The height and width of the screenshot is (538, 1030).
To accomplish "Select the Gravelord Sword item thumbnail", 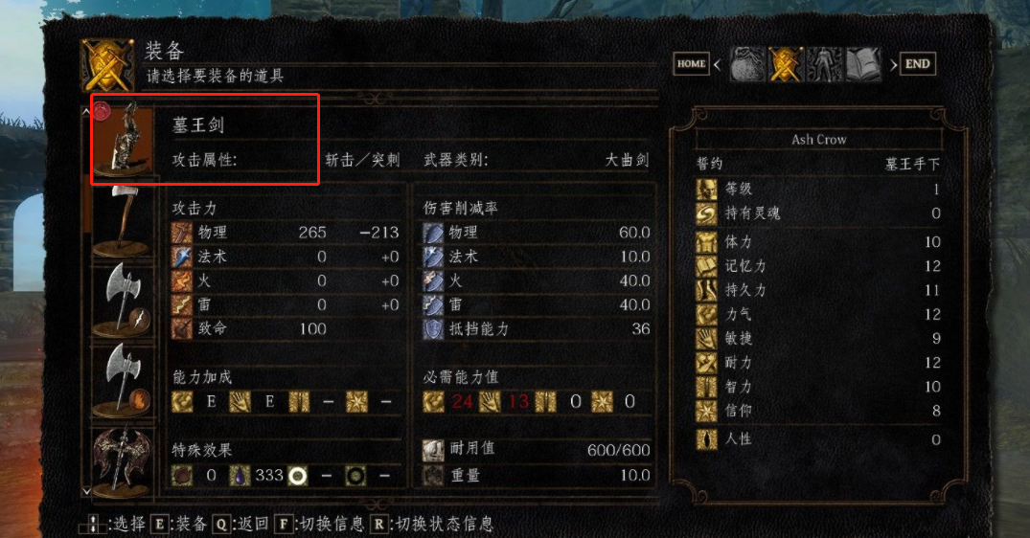I will (x=123, y=139).
